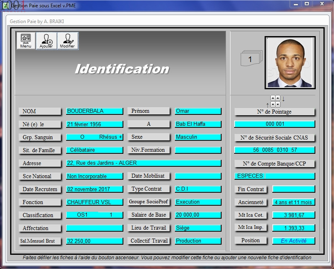Viewport: 334px width, 269px height.
Task: Click the up arrow of the right spinner
Action: coord(278,98)
